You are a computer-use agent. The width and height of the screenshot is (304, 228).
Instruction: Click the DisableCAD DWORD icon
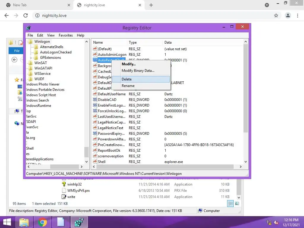(95, 100)
